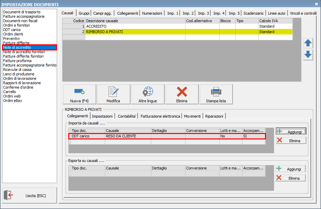Click Aggiungi in Esporta su causali
The height and width of the screenshot is (209, 321).
pyautogui.click(x=291, y=169)
